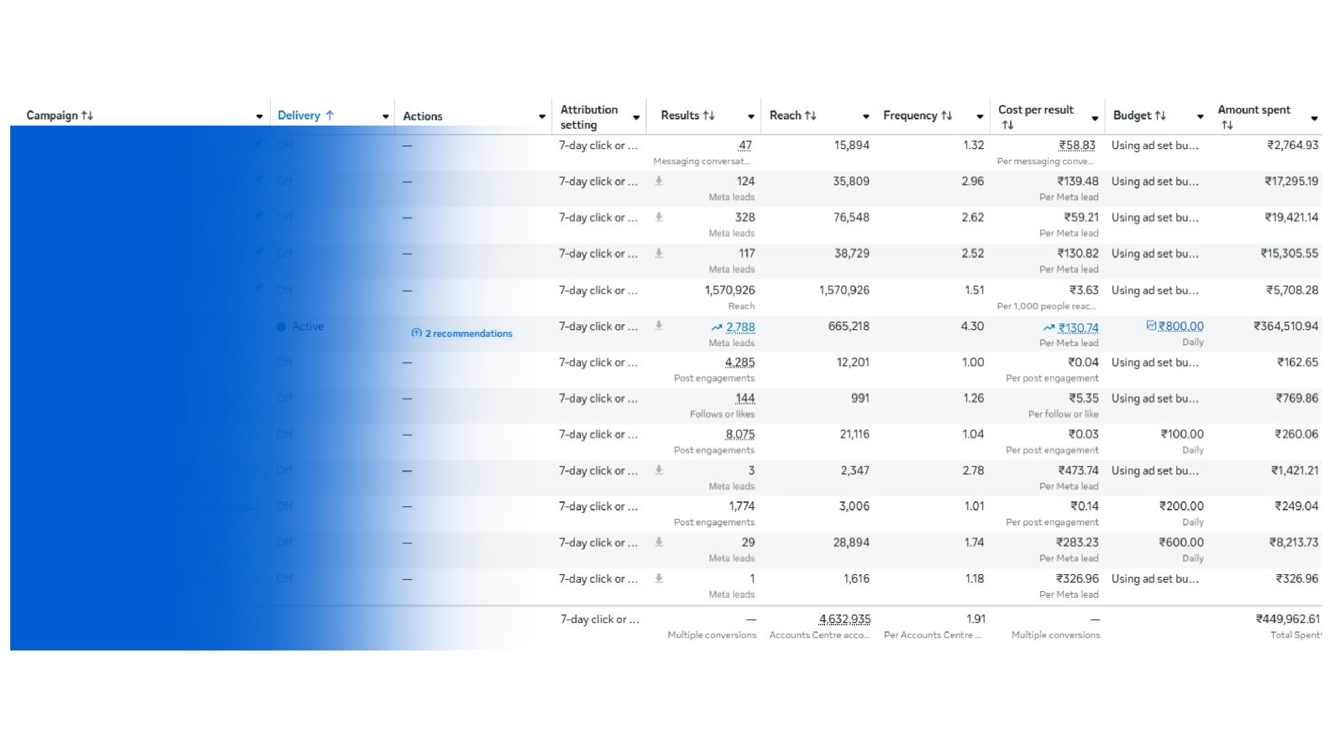Open the Amount spent column dropdown arrow
Viewport: 1332px width, 749px height.
[x=1314, y=118]
